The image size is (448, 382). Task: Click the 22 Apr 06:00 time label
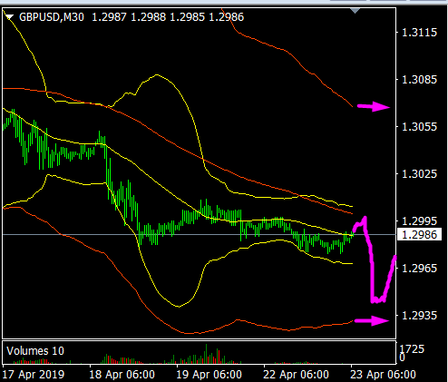[x=296, y=375]
